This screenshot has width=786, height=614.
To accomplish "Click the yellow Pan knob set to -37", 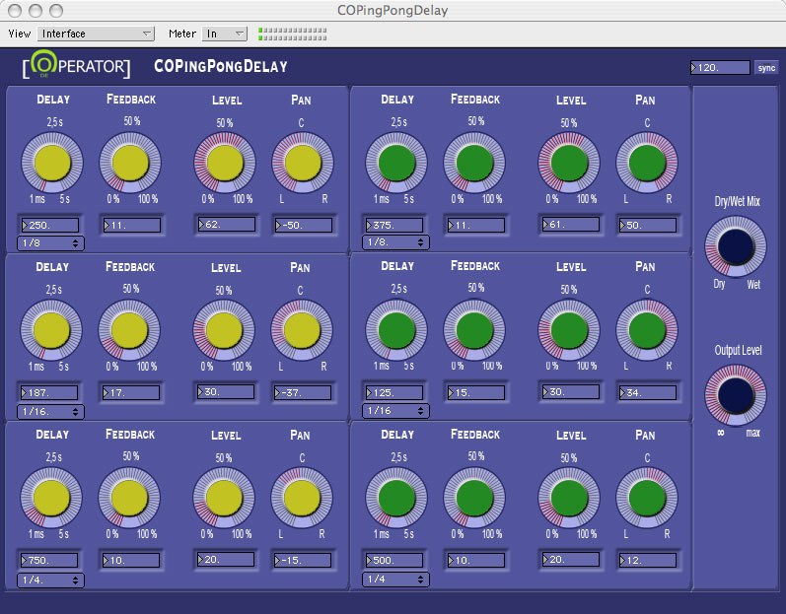I will click(x=302, y=330).
